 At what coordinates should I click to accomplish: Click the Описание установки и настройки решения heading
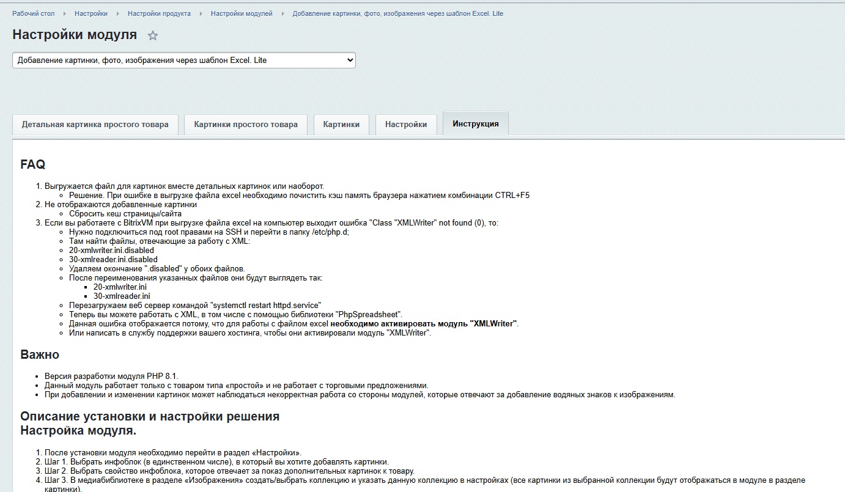150,416
